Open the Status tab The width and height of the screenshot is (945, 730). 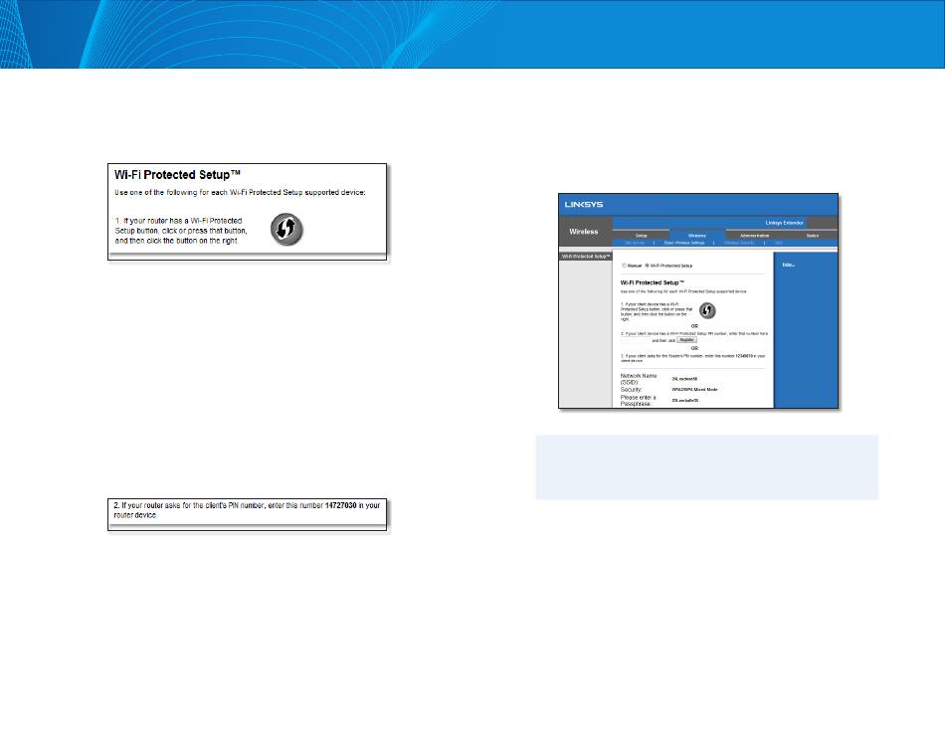click(x=812, y=235)
